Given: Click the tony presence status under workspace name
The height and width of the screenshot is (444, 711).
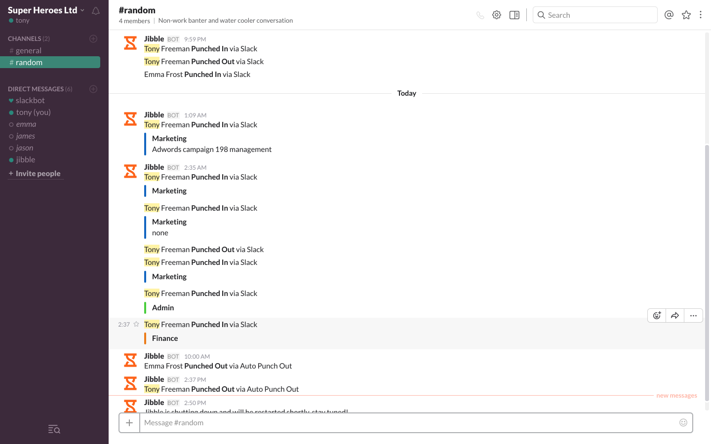Looking at the screenshot, I should point(19,20).
